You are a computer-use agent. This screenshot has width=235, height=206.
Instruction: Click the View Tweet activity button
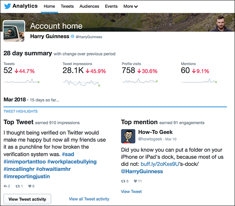pyautogui.click(x=27, y=199)
